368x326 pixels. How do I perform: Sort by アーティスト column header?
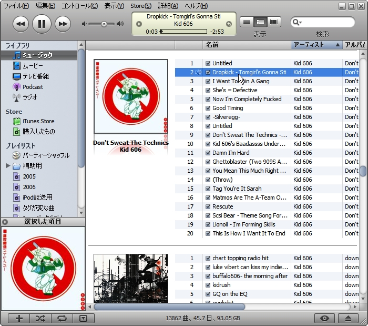click(317, 45)
